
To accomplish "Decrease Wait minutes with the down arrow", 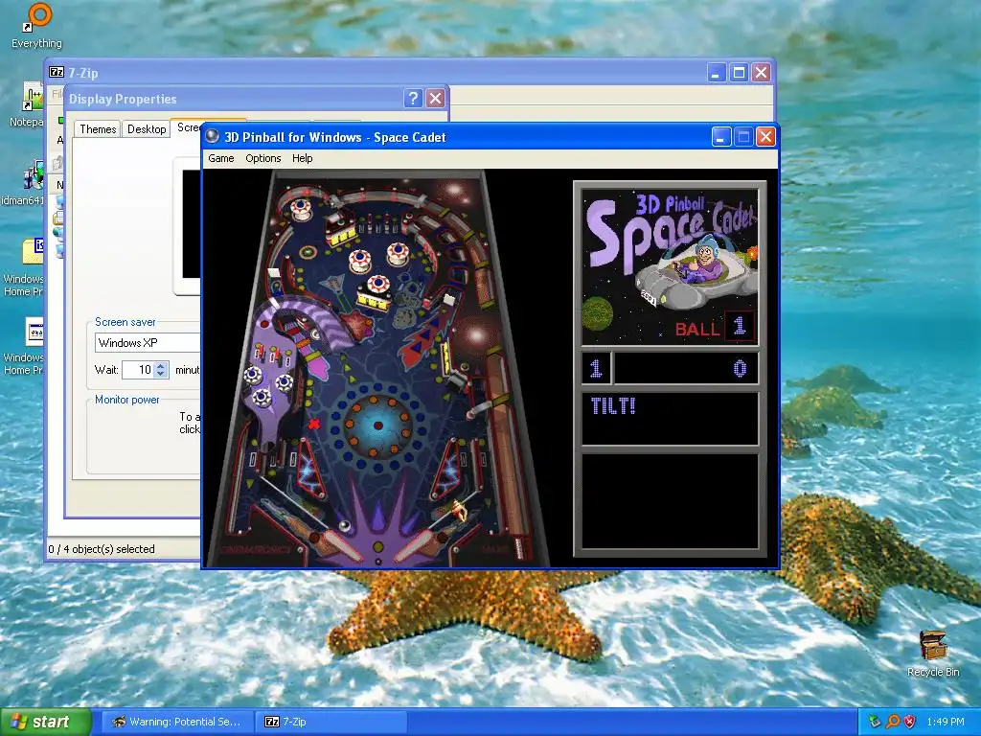I will pos(161,374).
